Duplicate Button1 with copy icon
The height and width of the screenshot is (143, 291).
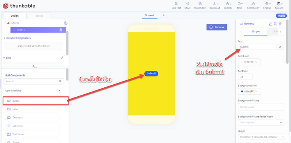click(x=275, y=24)
